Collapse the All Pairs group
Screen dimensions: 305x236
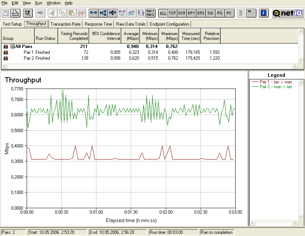click(x=12, y=46)
